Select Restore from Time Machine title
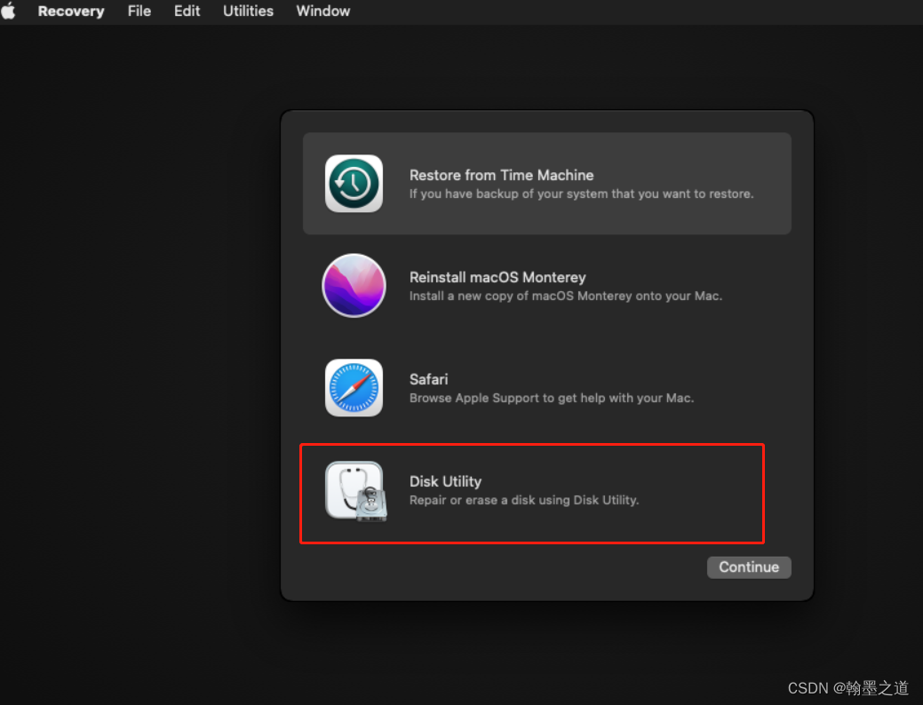This screenshot has width=923, height=705. (502, 176)
